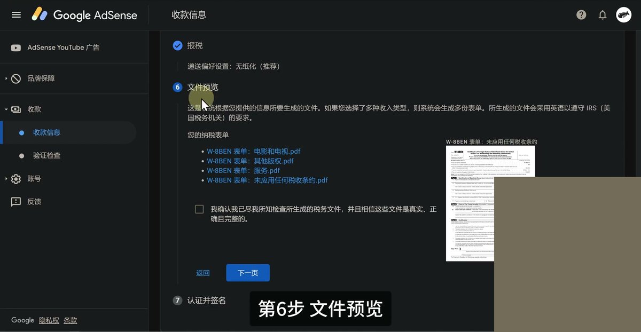The height and width of the screenshot is (332, 641).
Task: Open the 条款 footer link
Action: (71, 320)
